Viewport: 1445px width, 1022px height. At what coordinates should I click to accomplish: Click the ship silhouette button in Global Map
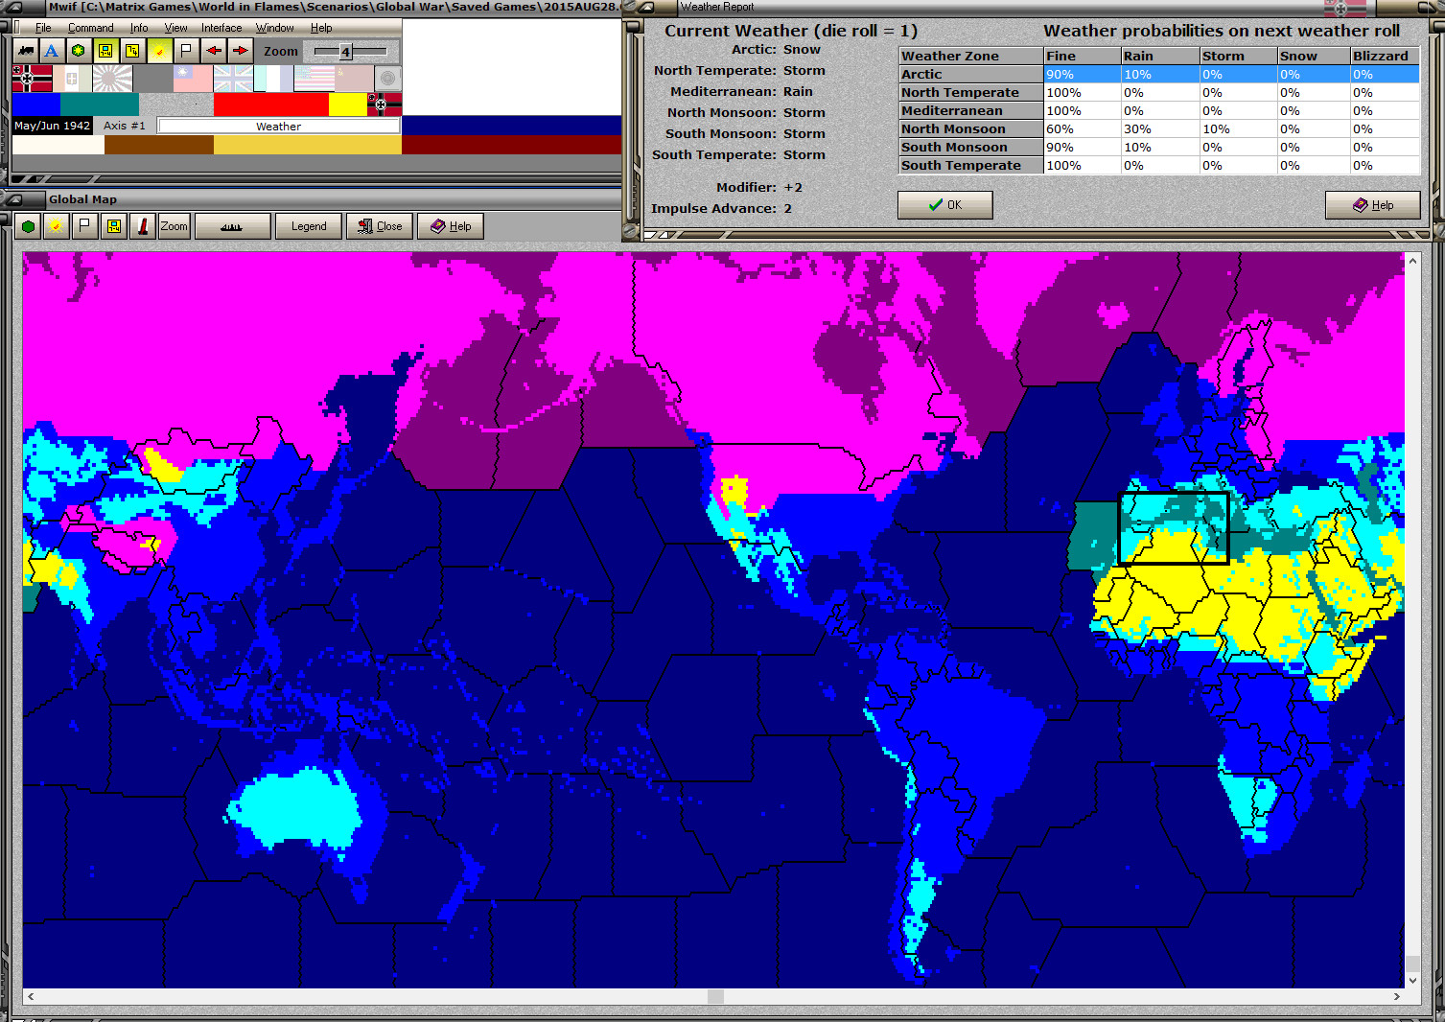(x=231, y=227)
